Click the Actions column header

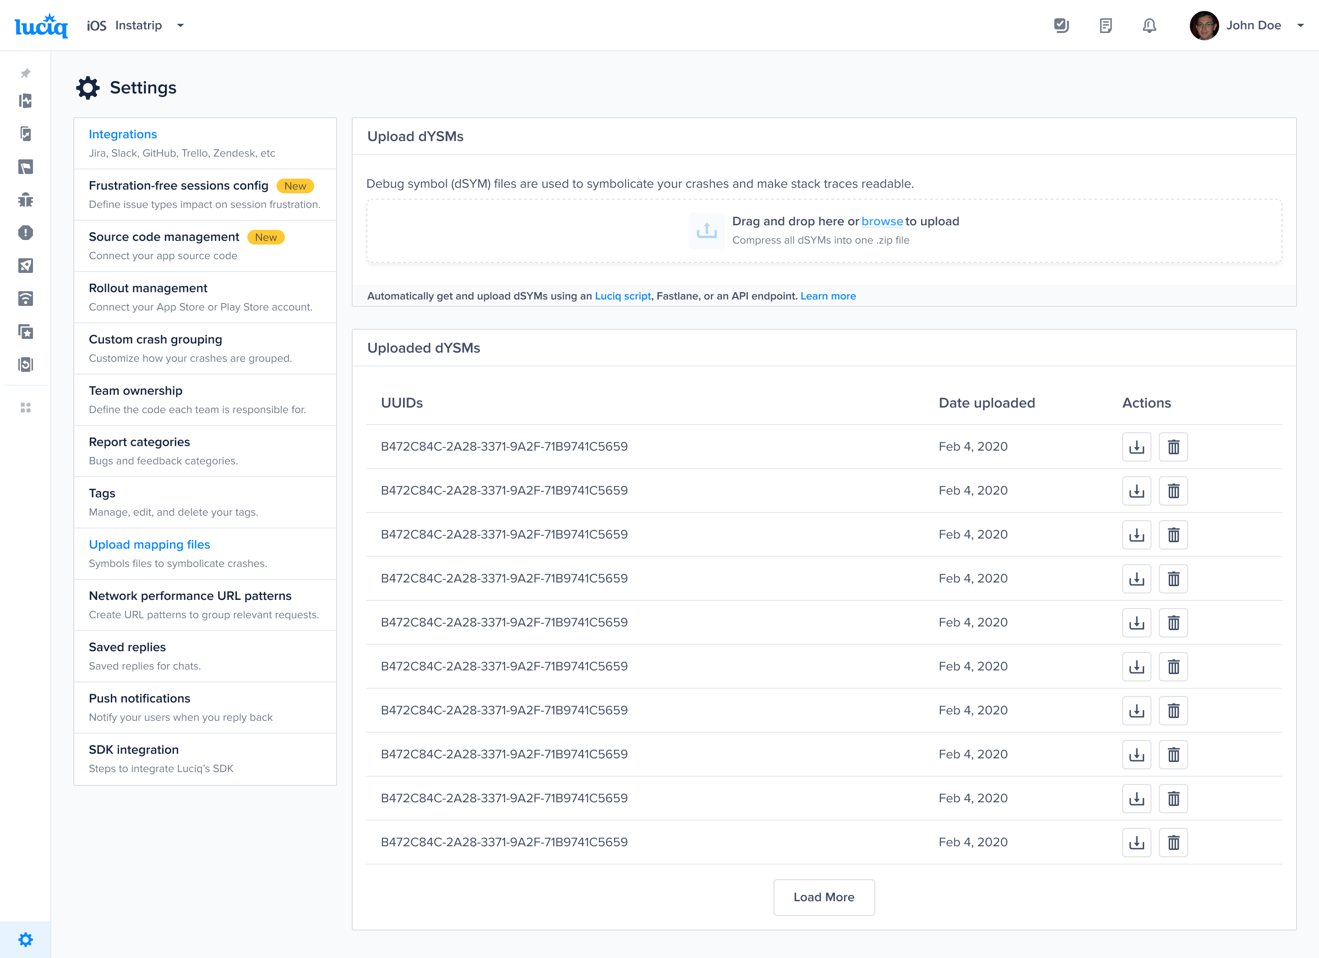1146,403
